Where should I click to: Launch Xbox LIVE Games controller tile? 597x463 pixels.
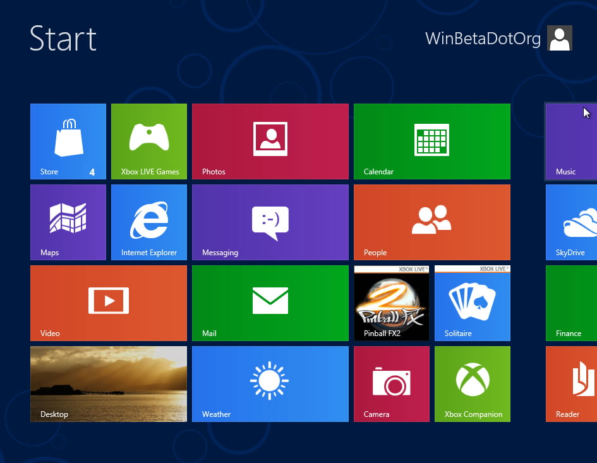click(149, 141)
